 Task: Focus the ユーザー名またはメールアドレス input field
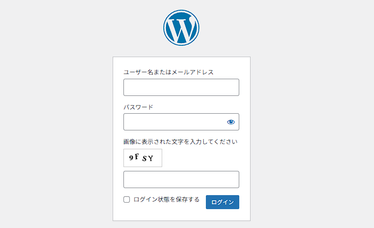pos(181,87)
